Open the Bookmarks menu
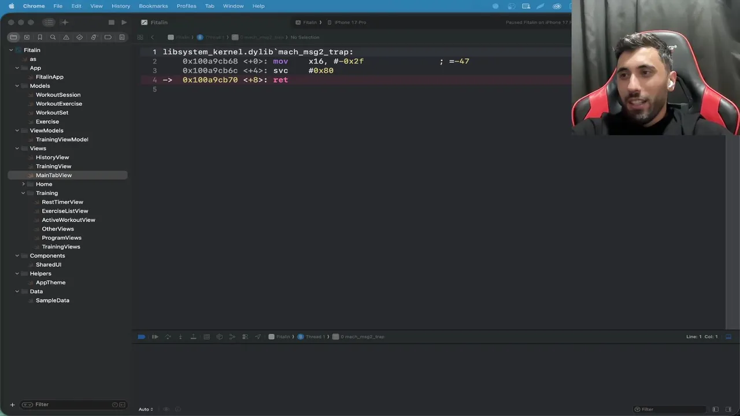 click(153, 6)
